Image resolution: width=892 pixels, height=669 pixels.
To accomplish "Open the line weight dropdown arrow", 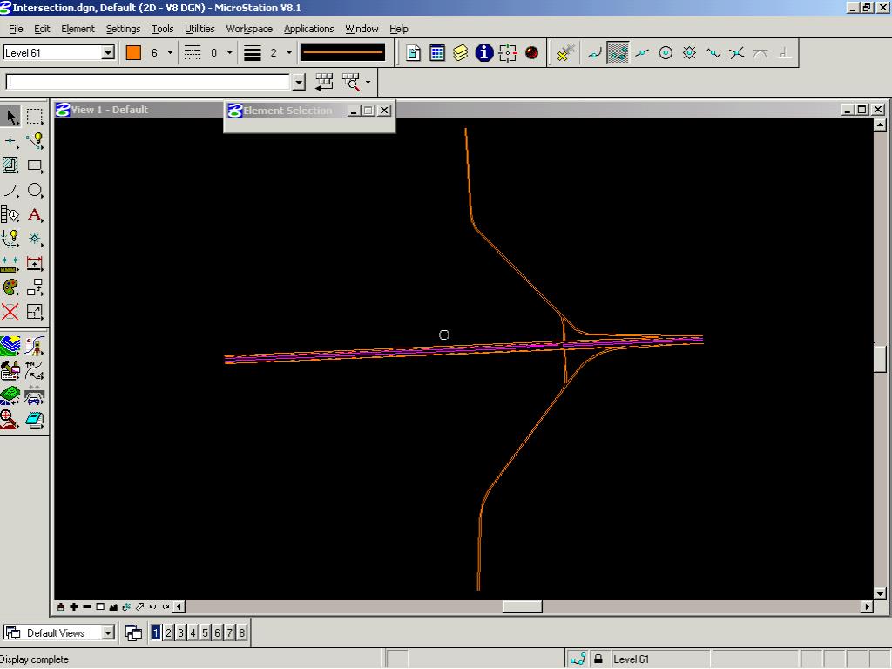I will pos(289,53).
